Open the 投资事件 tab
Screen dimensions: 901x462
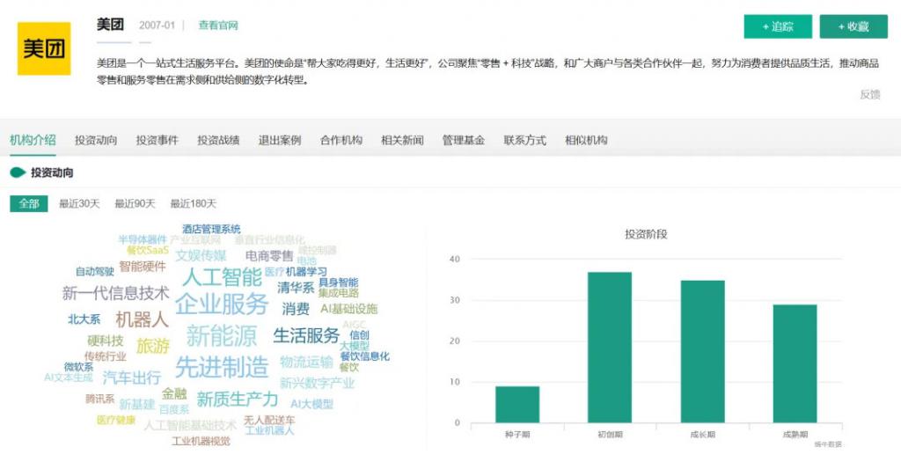[157, 140]
